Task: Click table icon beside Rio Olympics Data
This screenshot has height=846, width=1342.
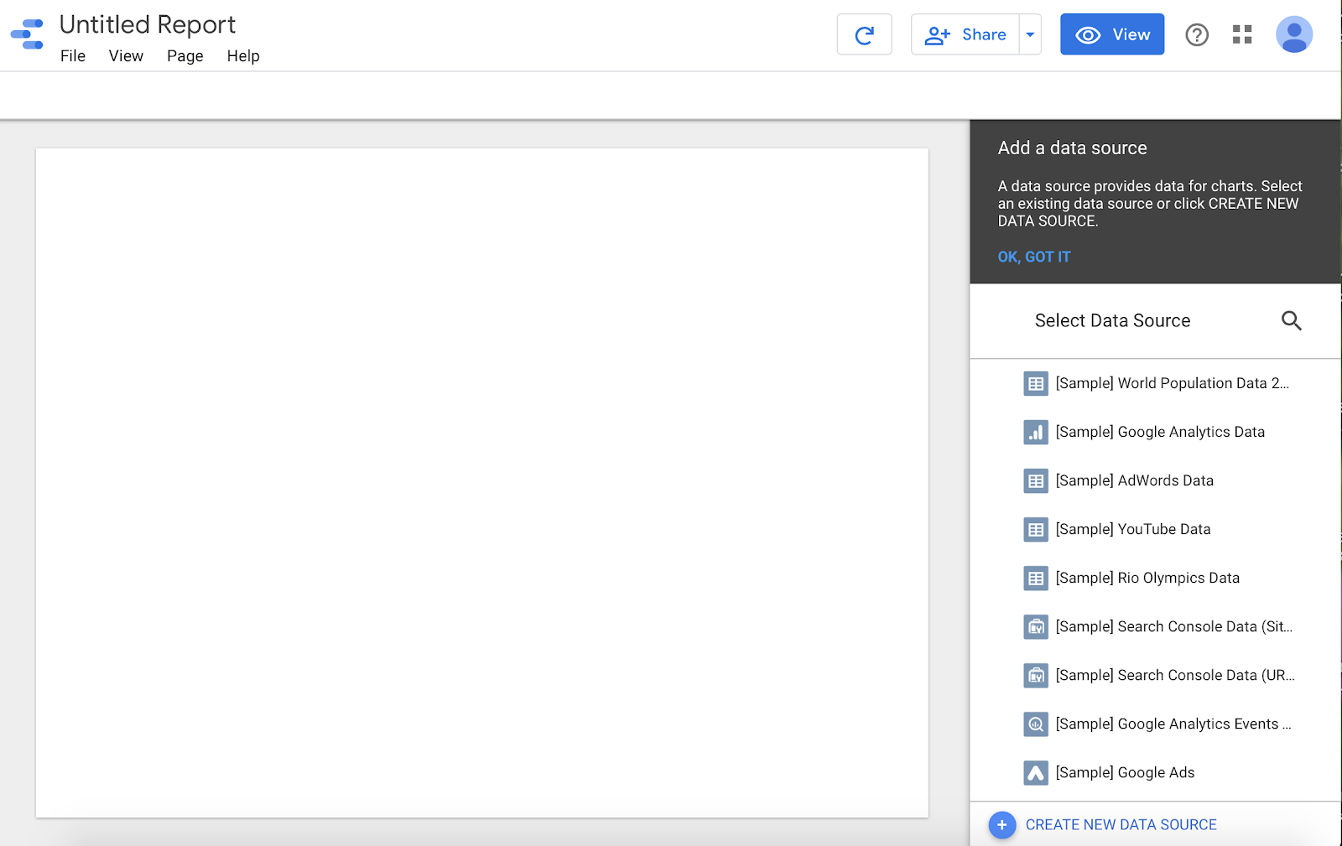Action: pyautogui.click(x=1036, y=578)
